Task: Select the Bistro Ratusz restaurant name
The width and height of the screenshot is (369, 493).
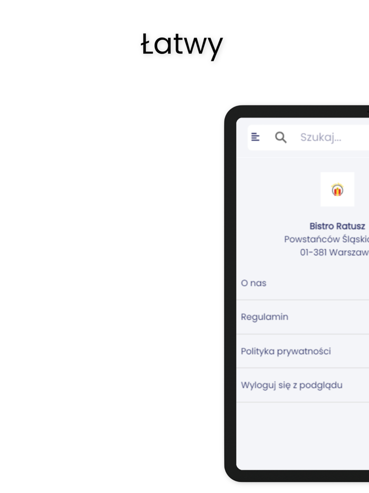Action: pyautogui.click(x=337, y=226)
